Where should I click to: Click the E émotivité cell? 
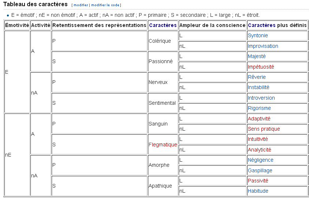pos(17,72)
